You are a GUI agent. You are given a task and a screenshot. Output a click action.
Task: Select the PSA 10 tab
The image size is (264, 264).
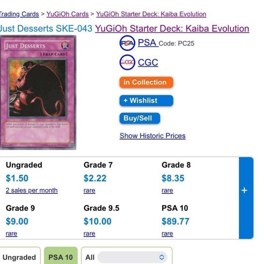pos(61,257)
